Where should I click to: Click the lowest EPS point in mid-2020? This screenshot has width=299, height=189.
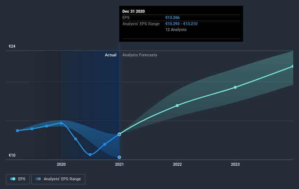coord(90,154)
